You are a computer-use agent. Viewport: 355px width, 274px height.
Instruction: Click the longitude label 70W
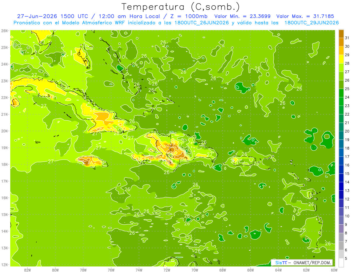pos(195,270)
